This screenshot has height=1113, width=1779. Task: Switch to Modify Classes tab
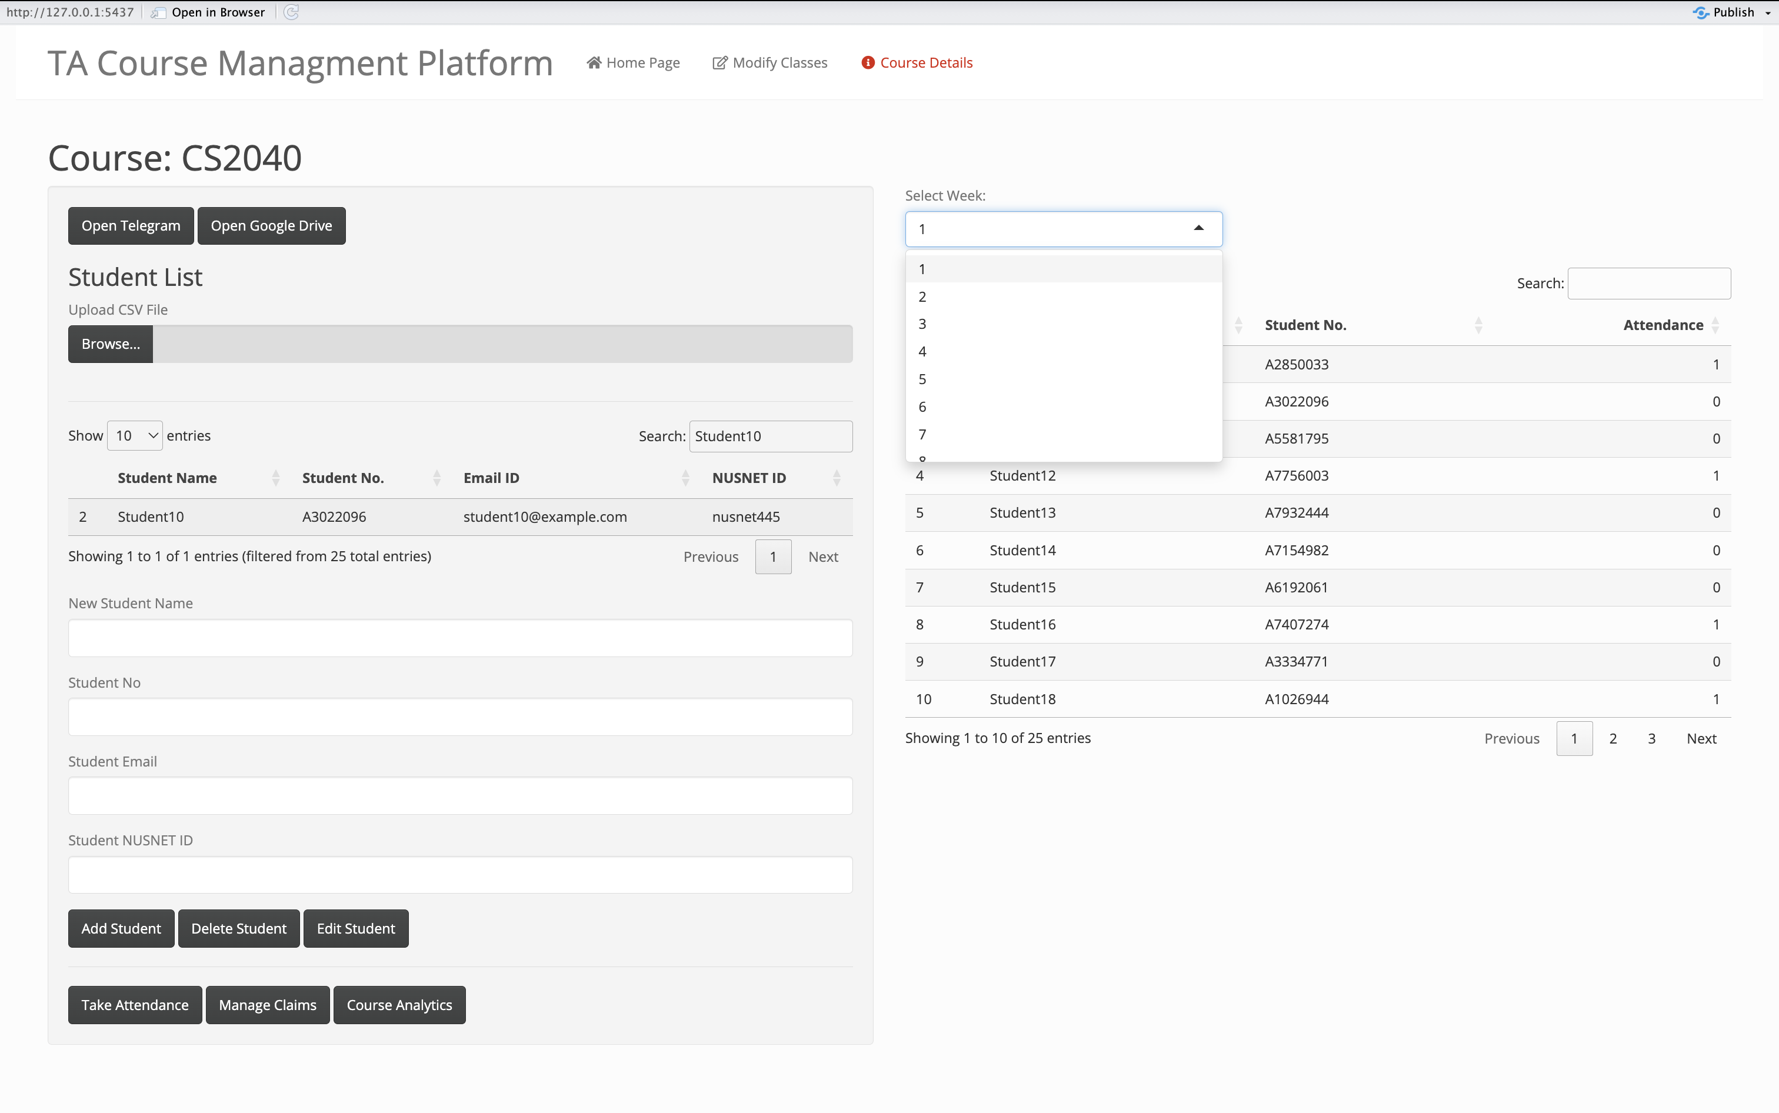point(770,62)
